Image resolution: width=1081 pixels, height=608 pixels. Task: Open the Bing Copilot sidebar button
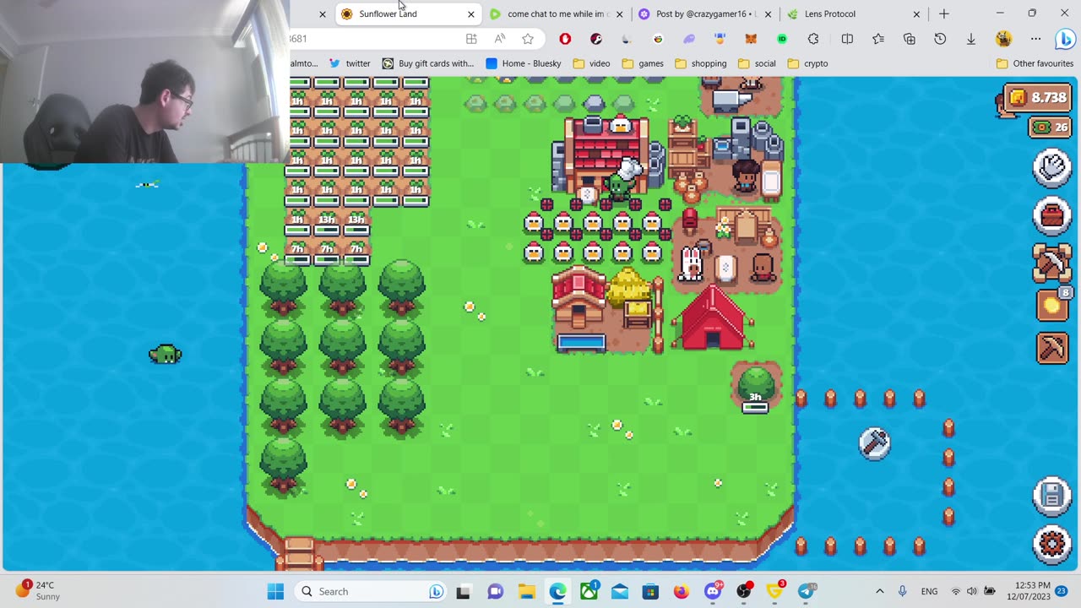click(1064, 39)
